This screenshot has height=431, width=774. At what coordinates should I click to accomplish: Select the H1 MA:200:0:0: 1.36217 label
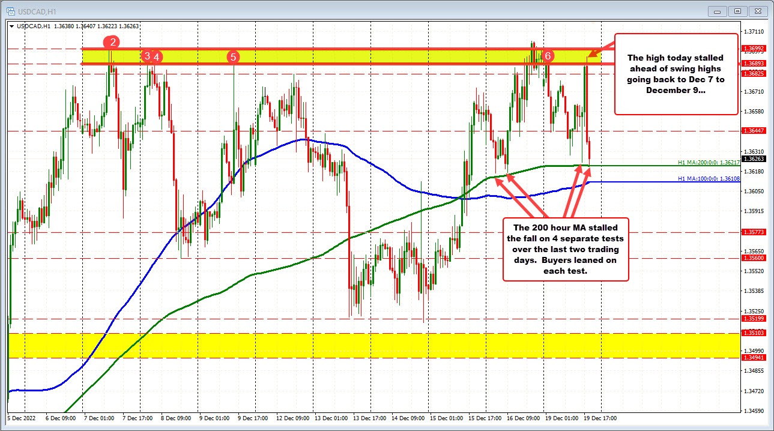point(708,162)
